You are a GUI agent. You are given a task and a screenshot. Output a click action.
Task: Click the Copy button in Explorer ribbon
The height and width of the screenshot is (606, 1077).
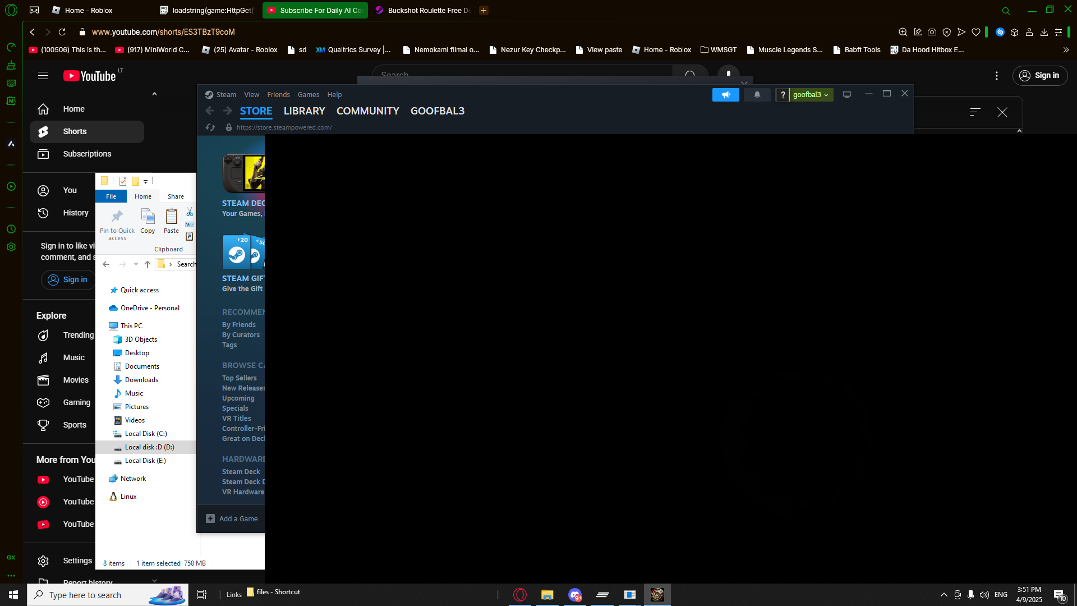[x=148, y=222]
